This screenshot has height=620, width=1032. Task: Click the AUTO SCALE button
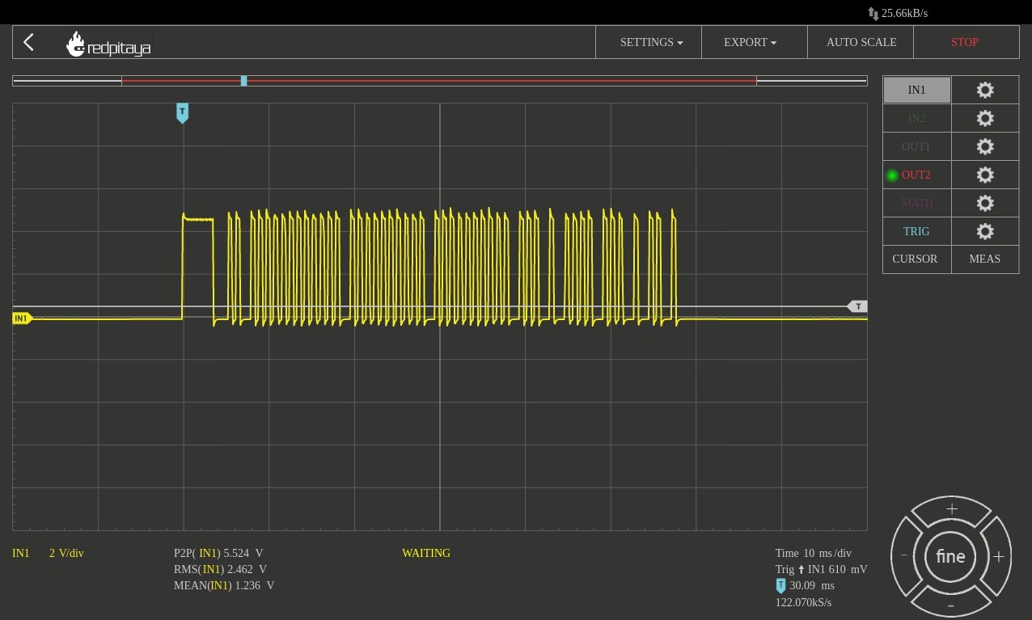[861, 42]
